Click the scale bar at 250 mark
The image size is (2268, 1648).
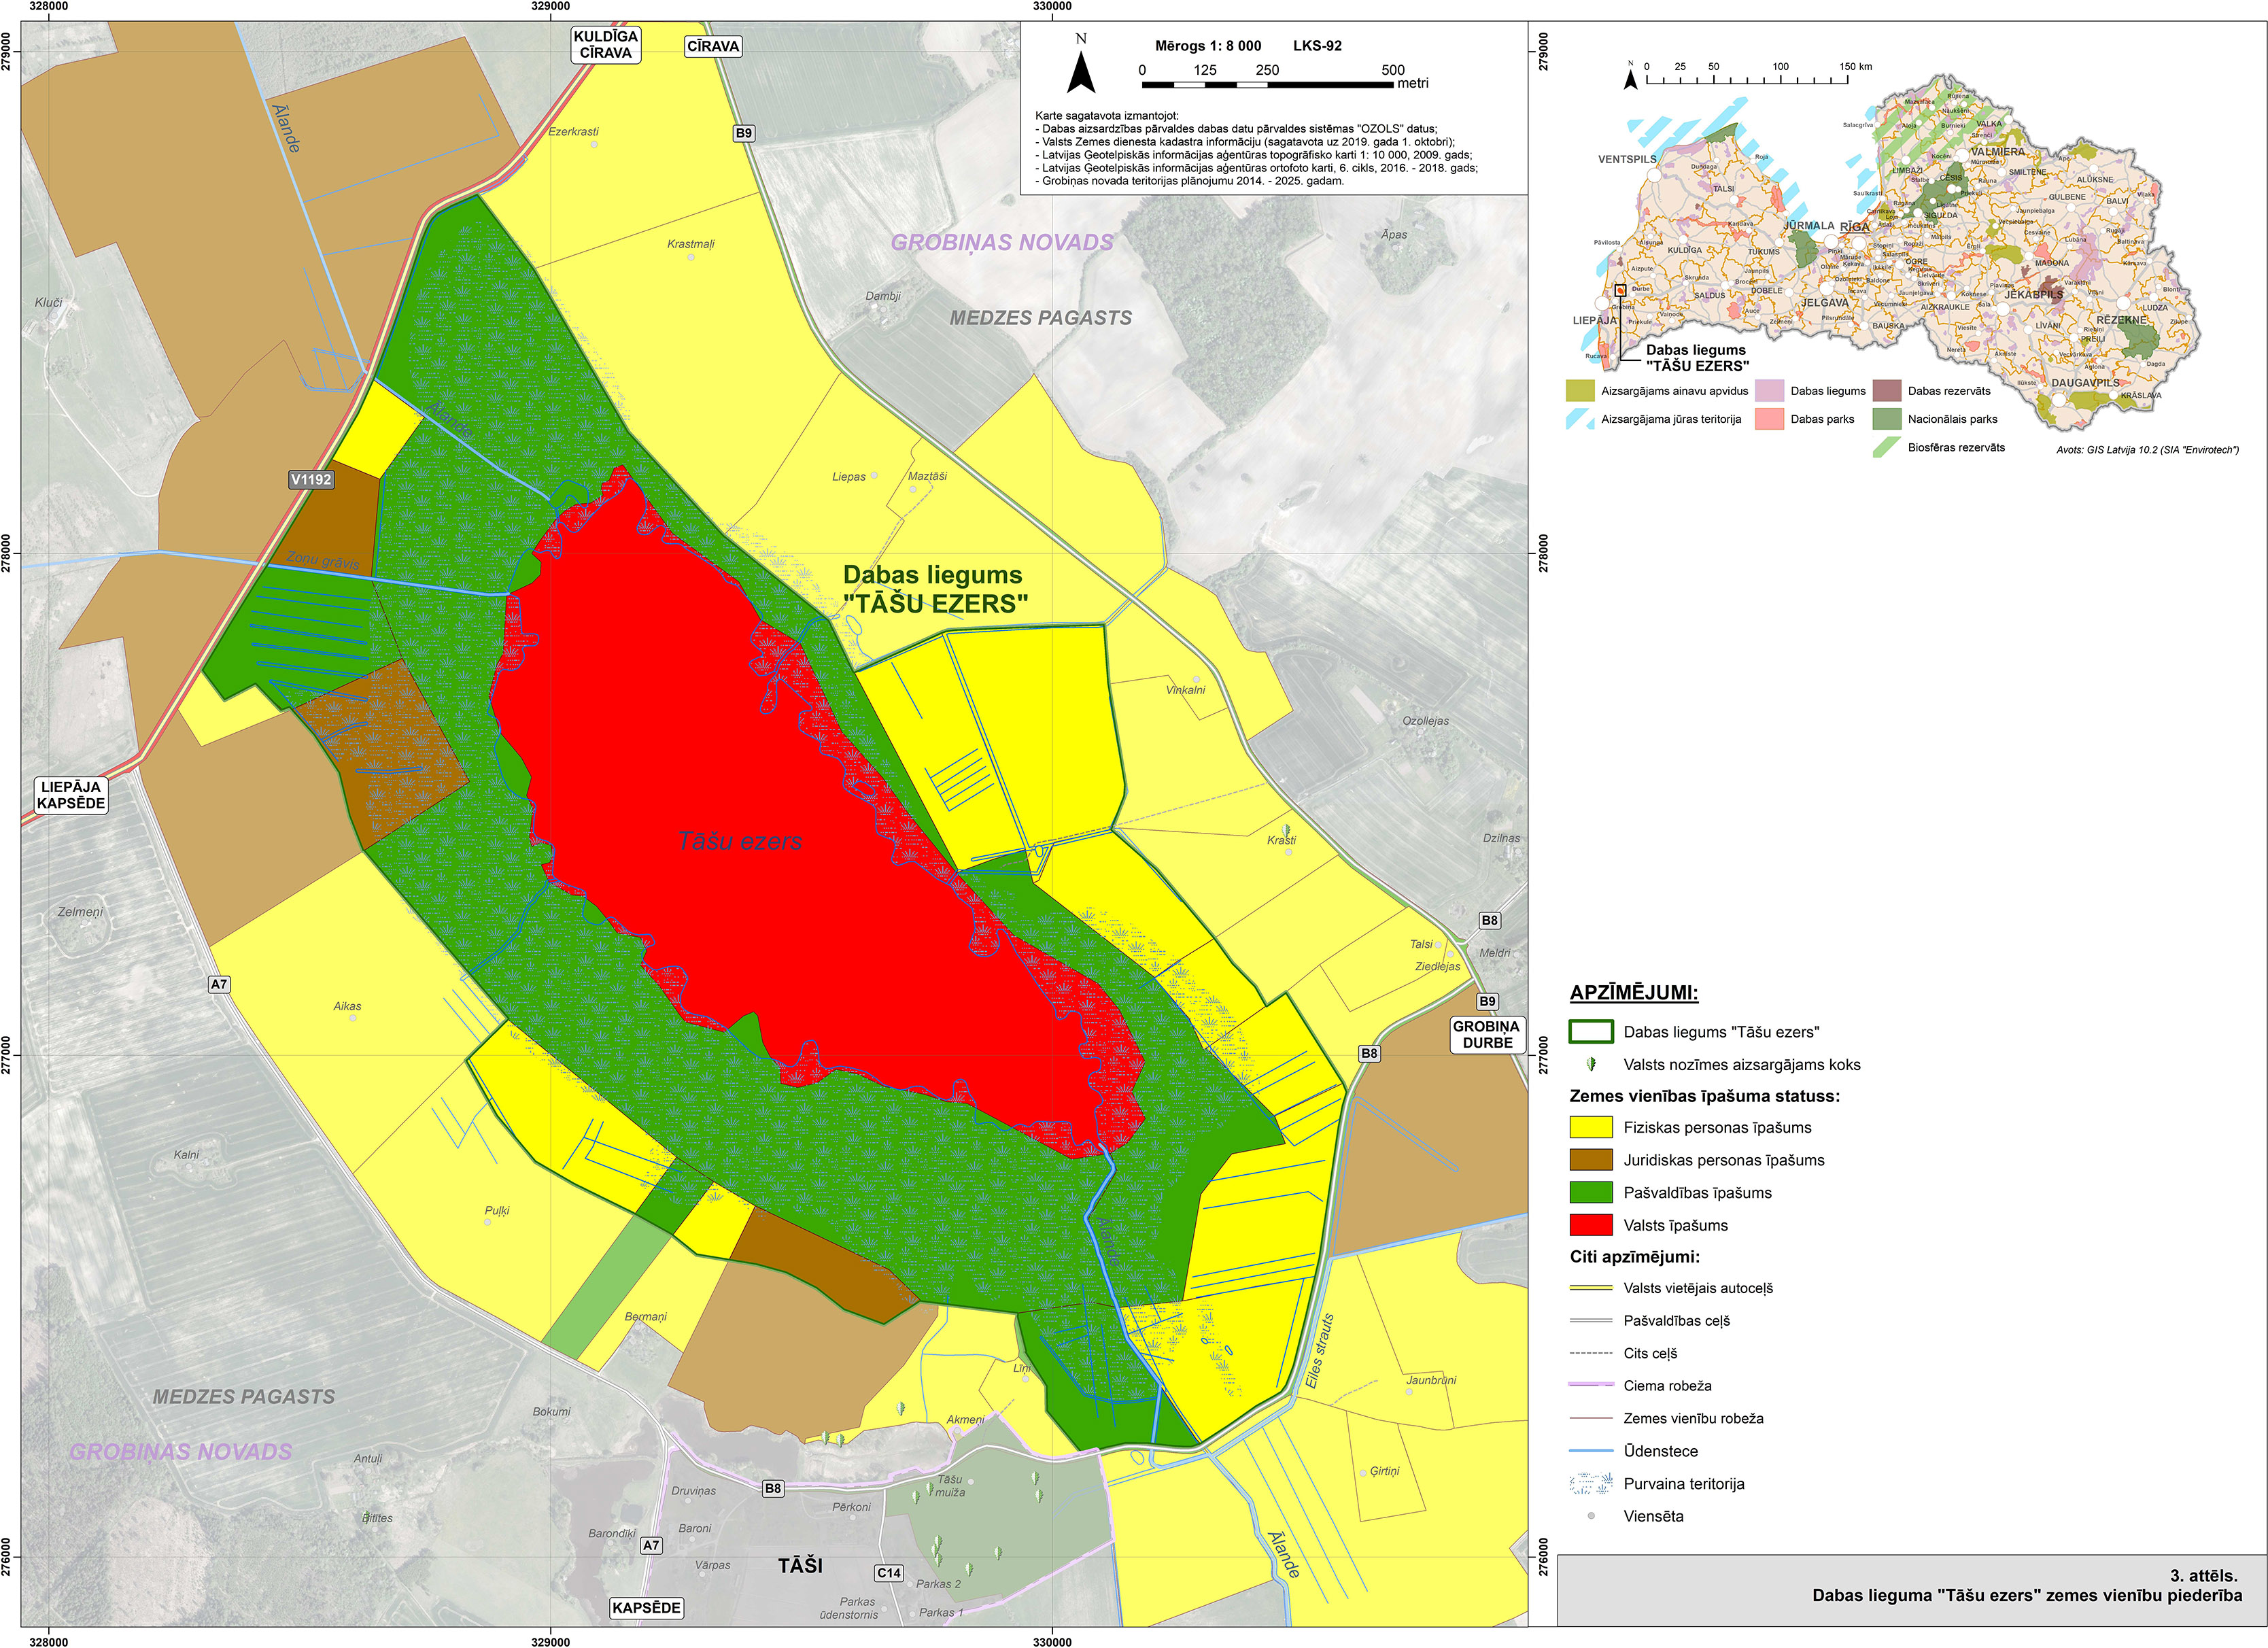tap(1267, 84)
